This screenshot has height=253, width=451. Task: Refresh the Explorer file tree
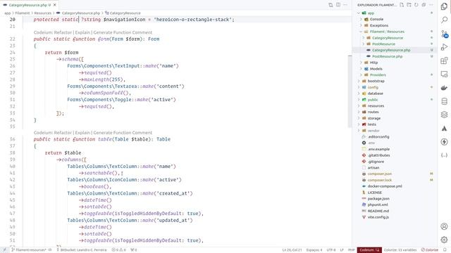pyautogui.click(x=416, y=5)
